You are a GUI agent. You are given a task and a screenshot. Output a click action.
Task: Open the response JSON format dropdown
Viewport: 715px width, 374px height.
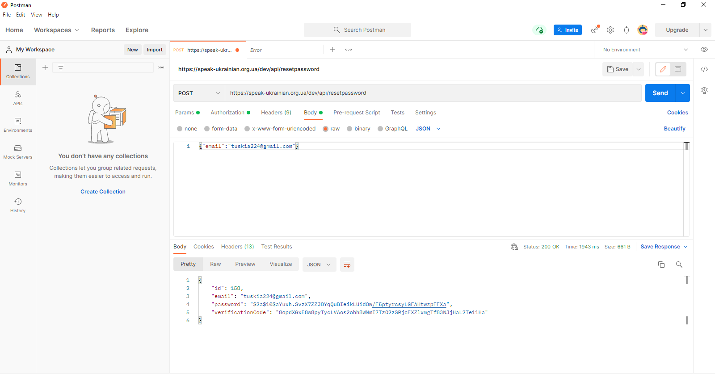pyautogui.click(x=319, y=265)
